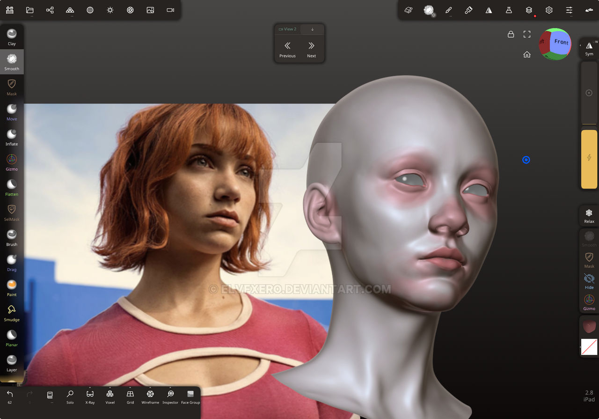Toggle Solo mode
This screenshot has width=599, height=419.
click(x=70, y=397)
